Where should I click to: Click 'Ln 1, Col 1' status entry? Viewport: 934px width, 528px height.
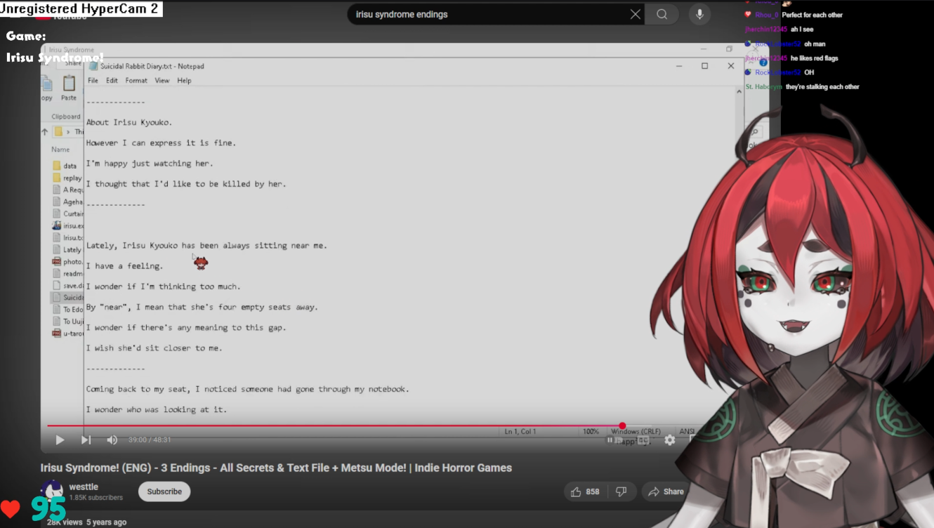coord(520,431)
